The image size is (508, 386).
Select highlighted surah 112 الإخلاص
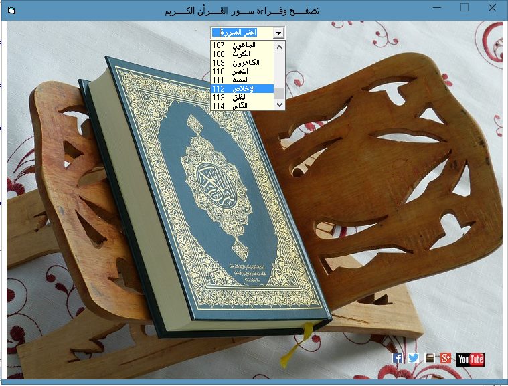point(242,89)
